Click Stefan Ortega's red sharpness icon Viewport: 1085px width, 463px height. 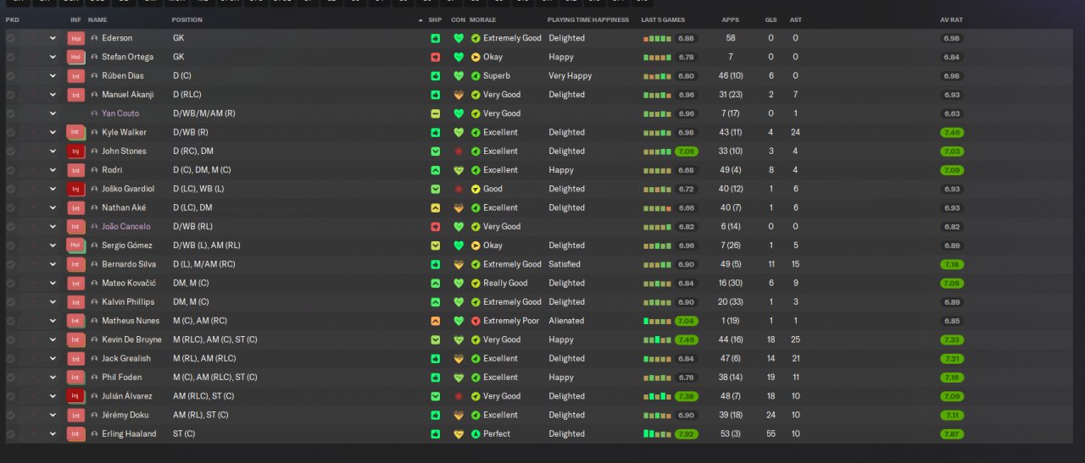435,57
